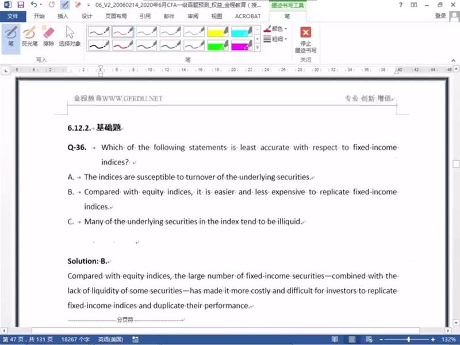The width and height of the screenshot is (460, 345).
Task: Click the vertical scrollbar down arrow
Action: coord(456,323)
